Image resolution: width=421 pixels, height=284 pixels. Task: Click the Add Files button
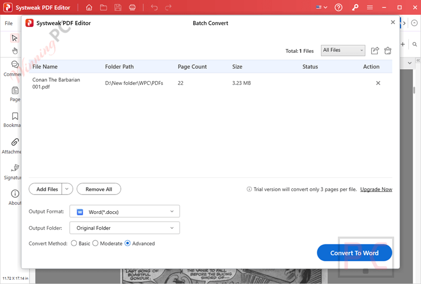(x=46, y=189)
